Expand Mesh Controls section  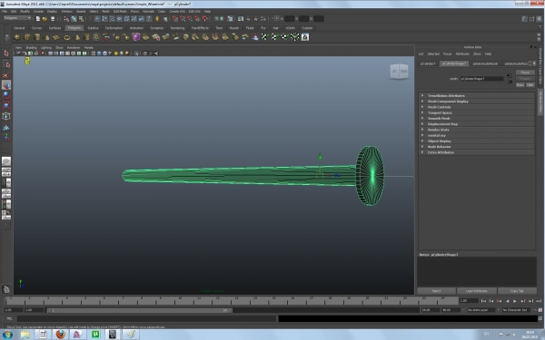477,107
